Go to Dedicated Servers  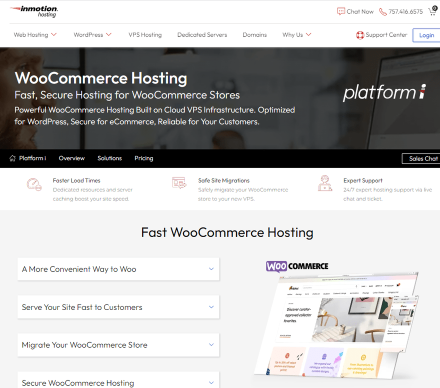coord(202,35)
